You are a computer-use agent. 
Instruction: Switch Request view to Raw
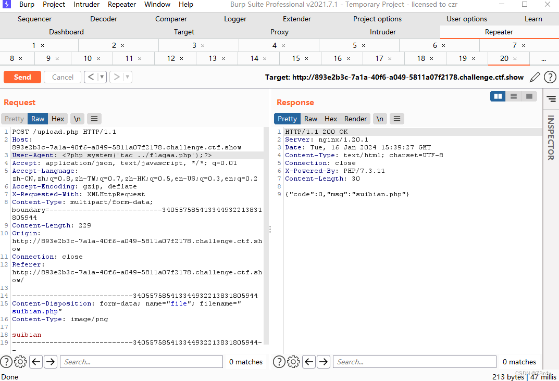point(38,119)
